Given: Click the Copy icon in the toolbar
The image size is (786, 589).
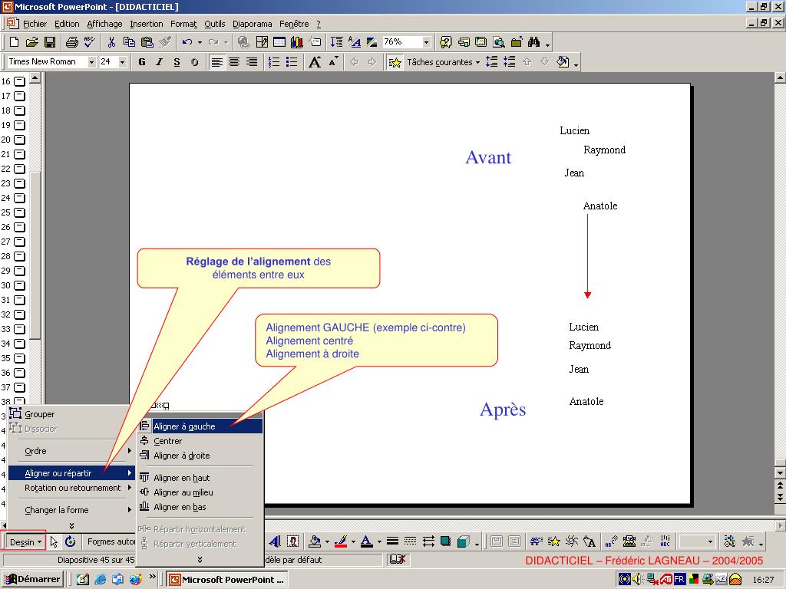Looking at the screenshot, I should tap(129, 42).
